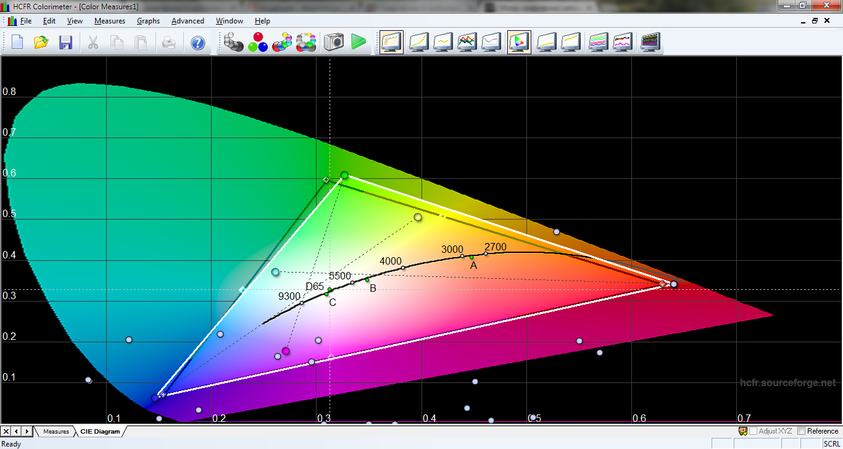Viewport: 843px width, 449px height.
Task: Click the RGB levels graph monitor icon
Action: point(468,43)
